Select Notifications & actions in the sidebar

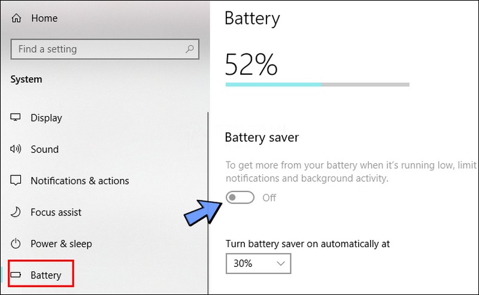pos(80,181)
